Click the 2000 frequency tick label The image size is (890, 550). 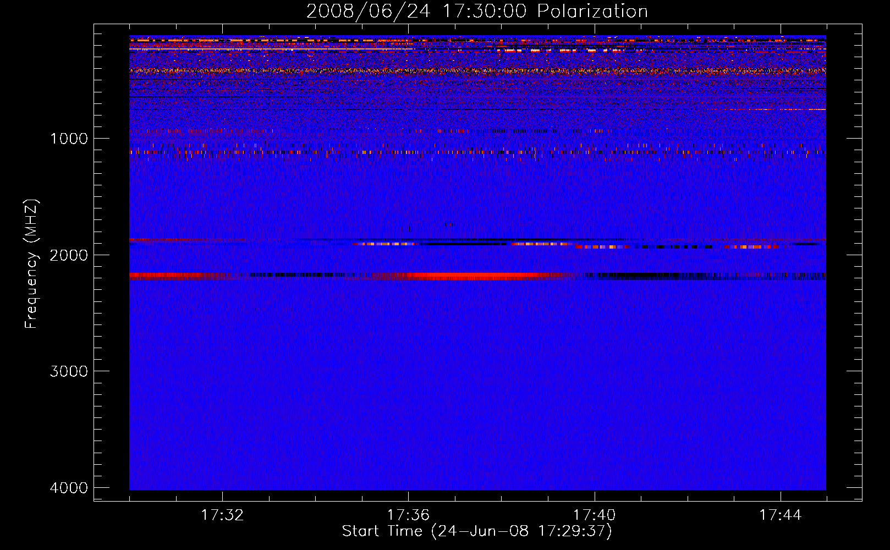pyautogui.click(x=69, y=255)
